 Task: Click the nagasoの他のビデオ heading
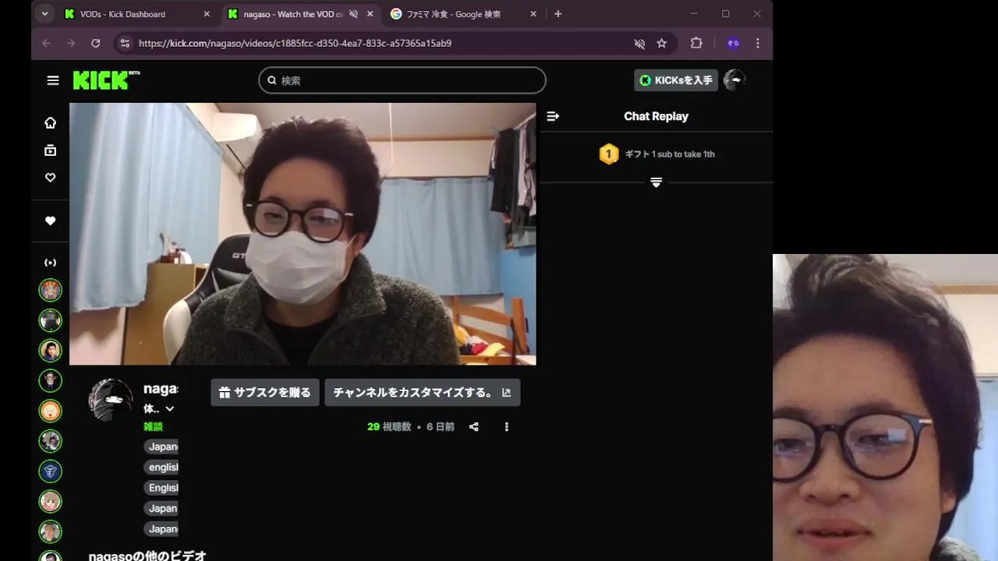[x=147, y=556]
